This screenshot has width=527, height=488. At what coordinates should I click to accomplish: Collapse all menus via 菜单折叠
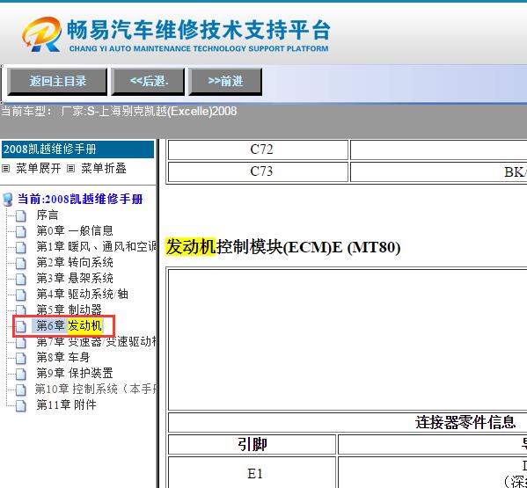click(x=104, y=168)
